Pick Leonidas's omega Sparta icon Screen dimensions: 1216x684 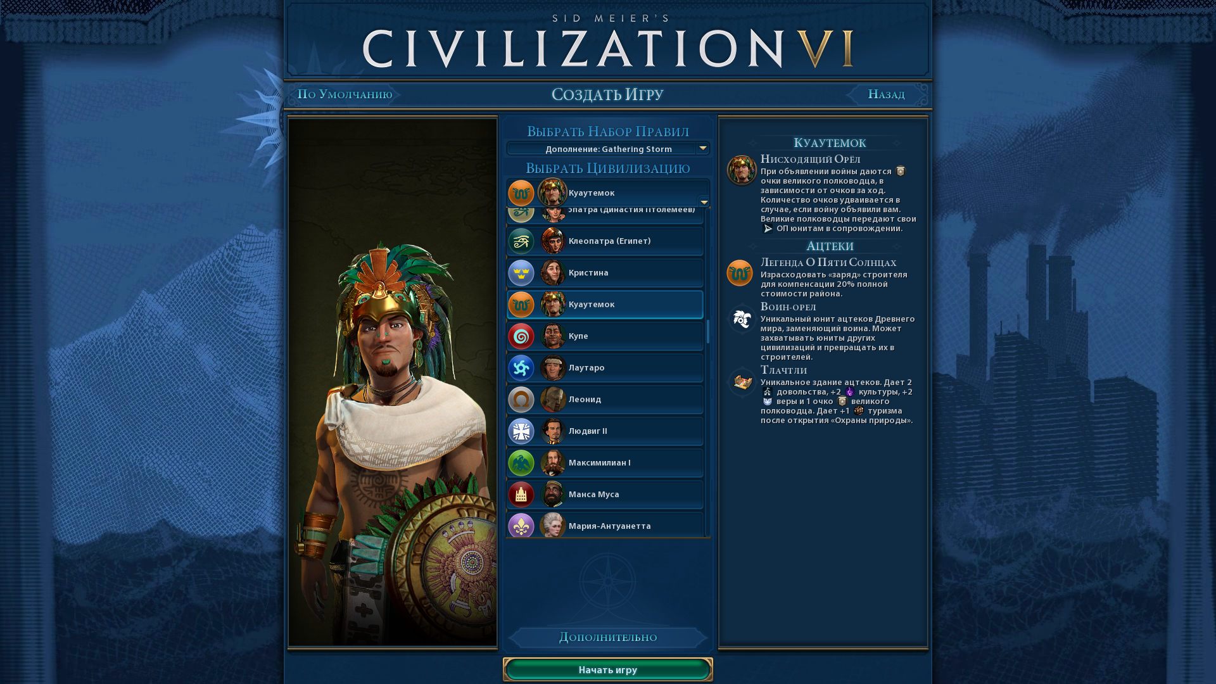click(521, 400)
